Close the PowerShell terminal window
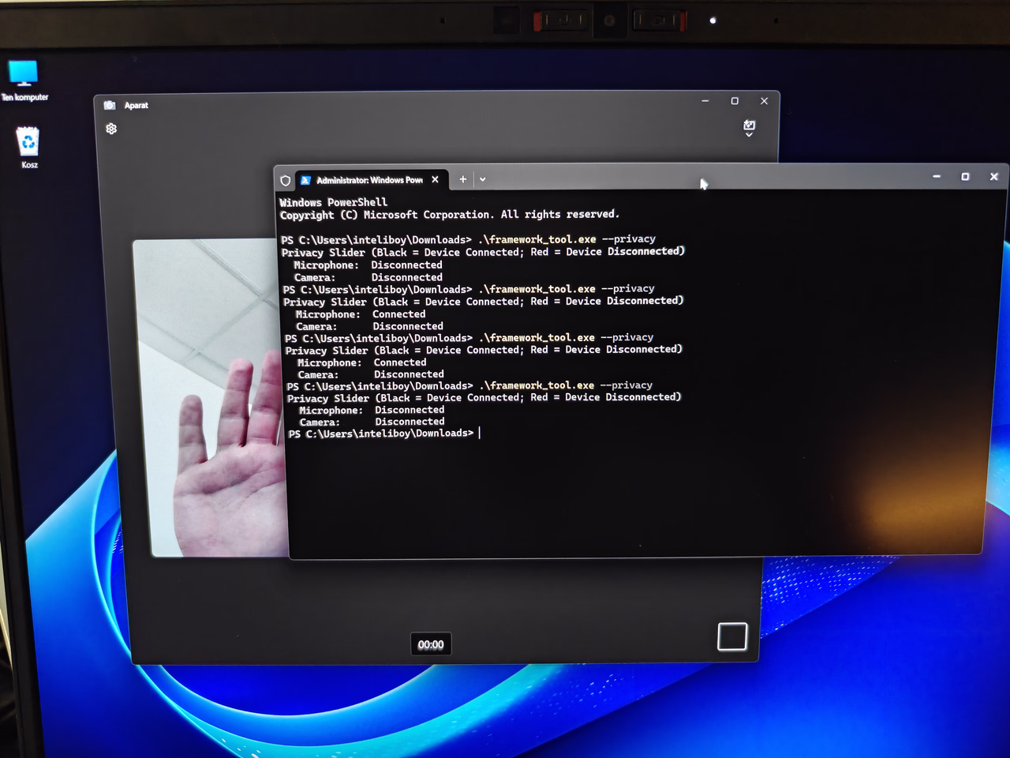This screenshot has height=758, width=1010. pyautogui.click(x=994, y=176)
